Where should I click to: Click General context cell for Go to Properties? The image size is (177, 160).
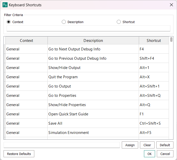26,96
